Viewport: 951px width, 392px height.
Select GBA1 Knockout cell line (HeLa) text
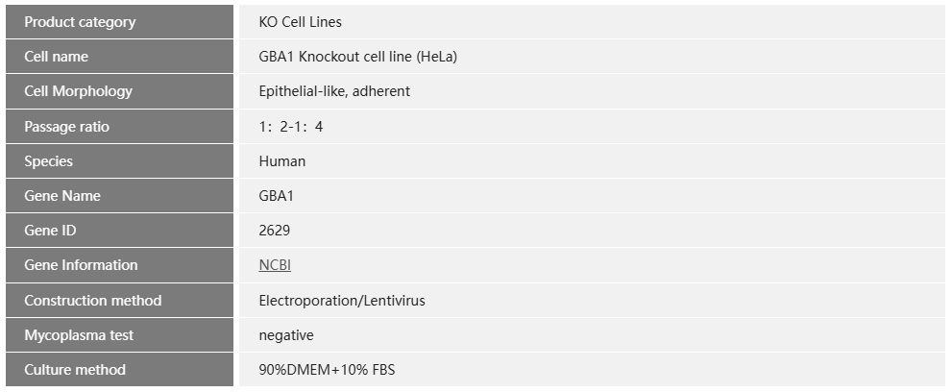click(x=357, y=57)
